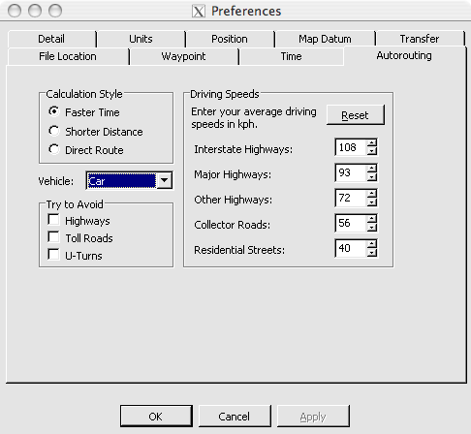Click the X11 icon in title bar
Screen dimensions: 471x434
click(199, 12)
